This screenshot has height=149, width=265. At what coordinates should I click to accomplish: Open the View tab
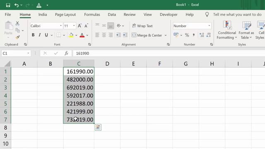147,14
